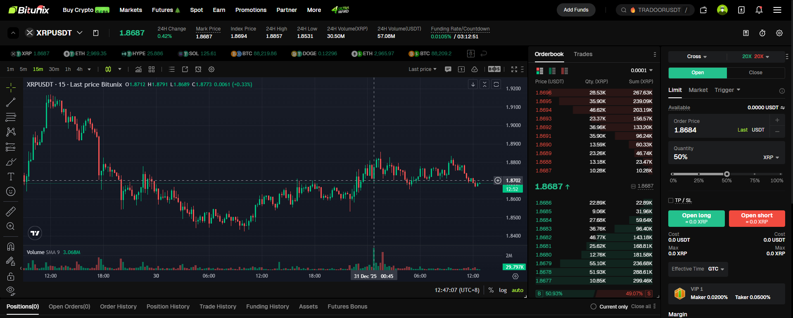Open chart settings gear in toolbar

(x=211, y=69)
